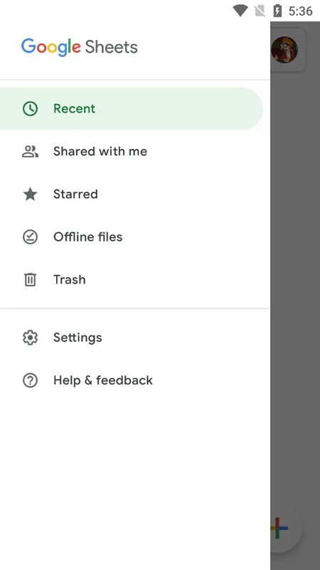Screen dimensions: 320x570
Task: Select the Starred menu entry
Action: click(135, 194)
